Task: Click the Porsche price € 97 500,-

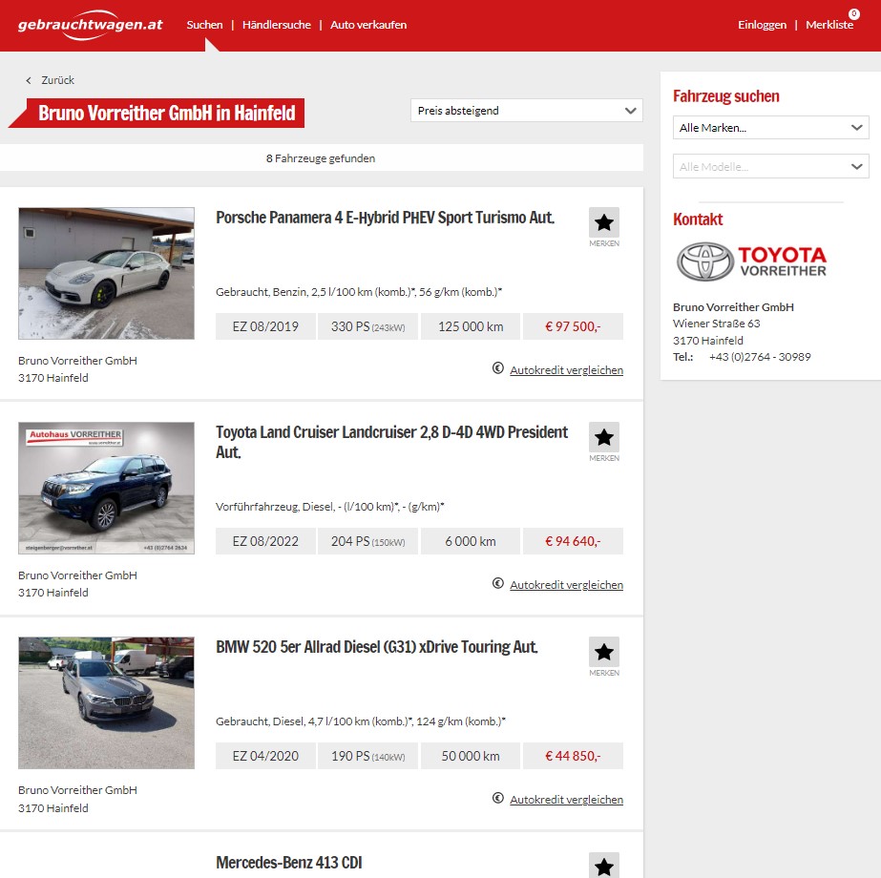Action: point(573,326)
